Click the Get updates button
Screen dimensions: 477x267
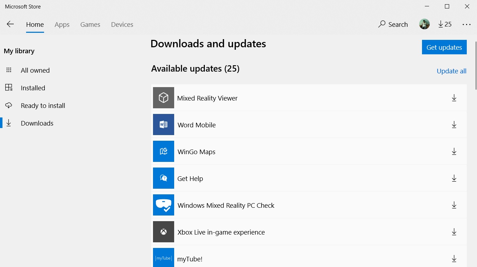pos(444,47)
